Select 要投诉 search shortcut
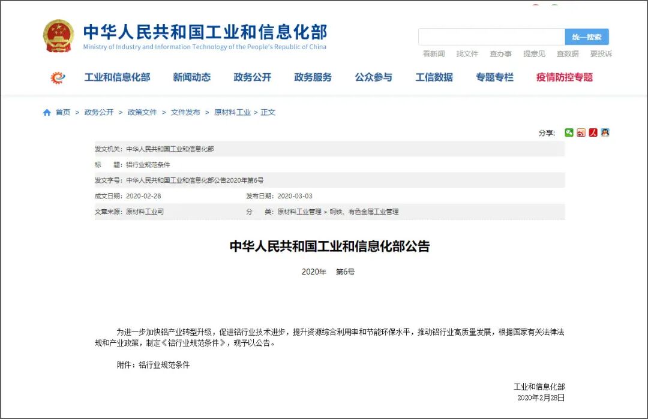The width and height of the screenshot is (648, 419). pos(601,54)
